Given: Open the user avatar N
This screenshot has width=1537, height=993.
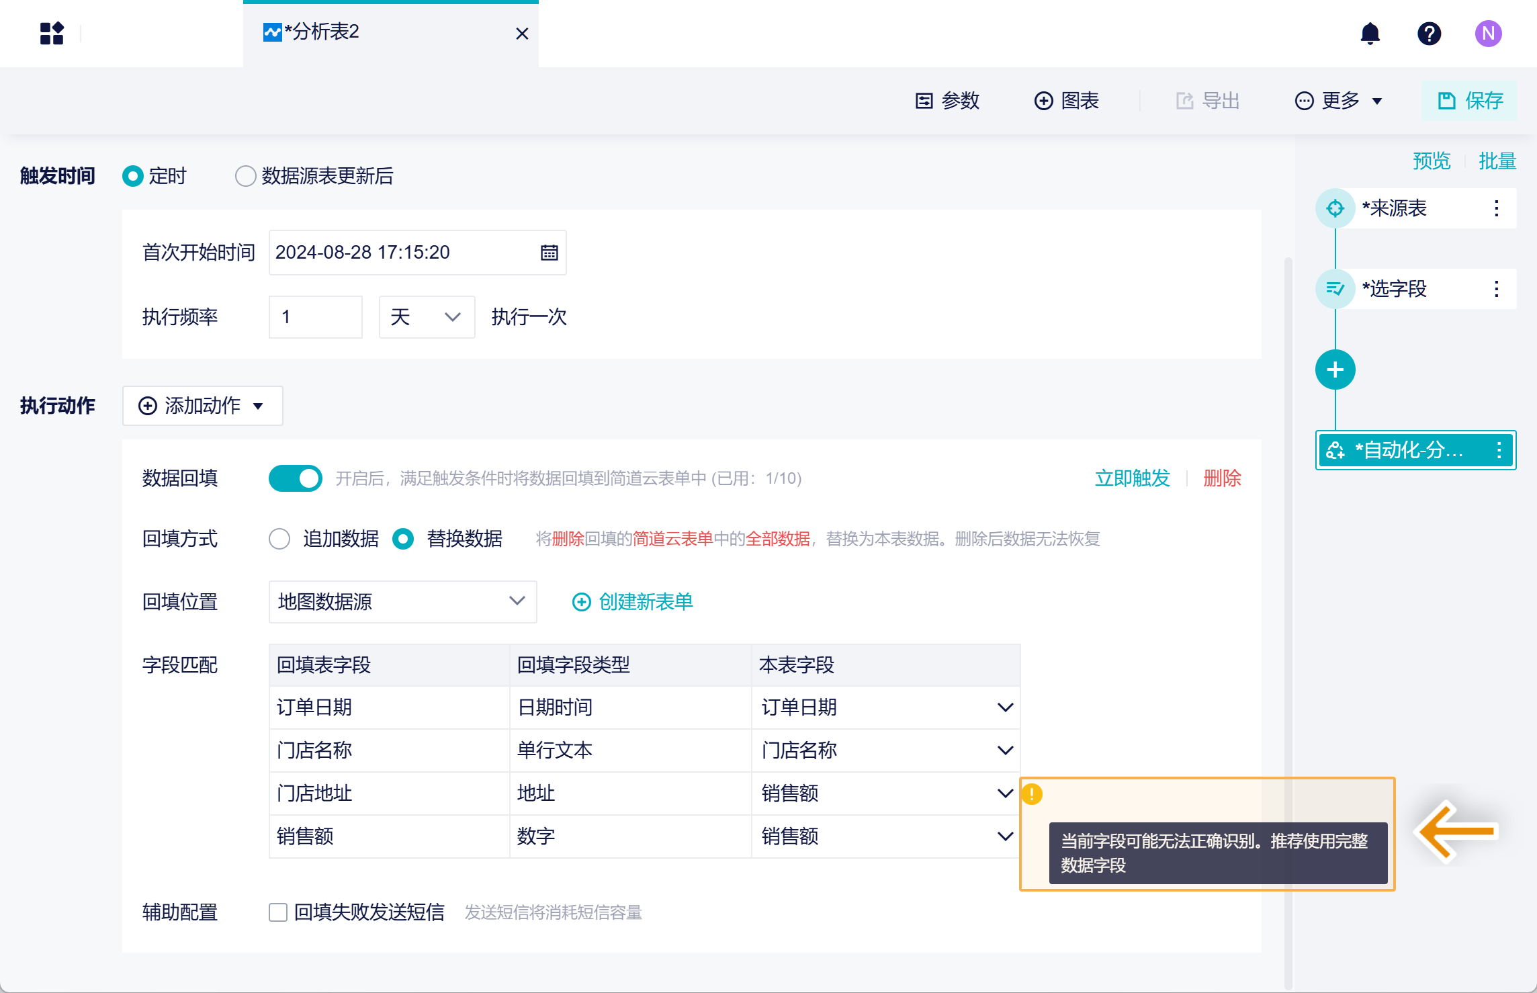Looking at the screenshot, I should (1488, 33).
